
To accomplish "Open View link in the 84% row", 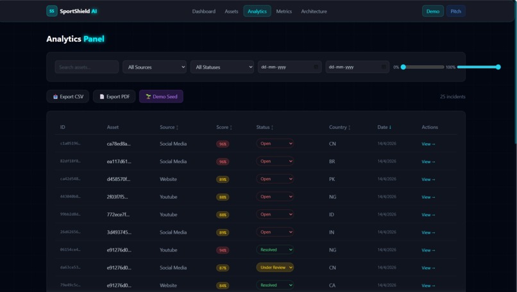I will click(x=428, y=286).
